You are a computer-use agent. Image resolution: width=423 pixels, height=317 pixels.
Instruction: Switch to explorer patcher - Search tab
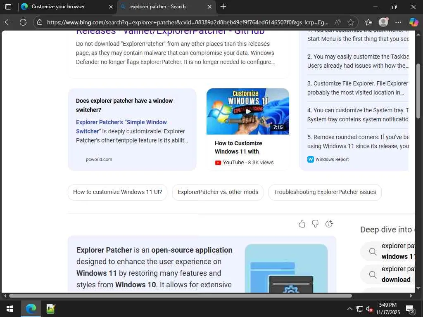pos(166,7)
